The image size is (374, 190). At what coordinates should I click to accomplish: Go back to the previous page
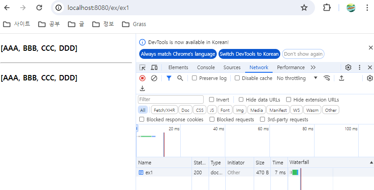pos(7,8)
